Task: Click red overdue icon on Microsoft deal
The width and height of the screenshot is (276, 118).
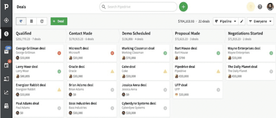Action: click(x=112, y=53)
